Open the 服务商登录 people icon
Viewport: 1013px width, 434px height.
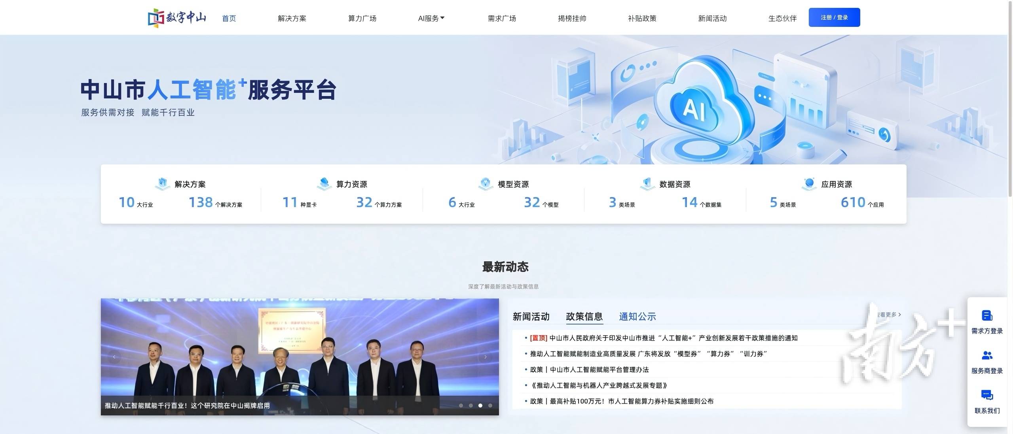(987, 355)
